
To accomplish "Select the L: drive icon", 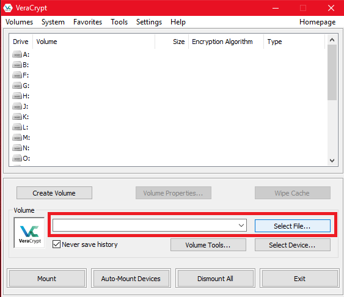I will 17,127.
